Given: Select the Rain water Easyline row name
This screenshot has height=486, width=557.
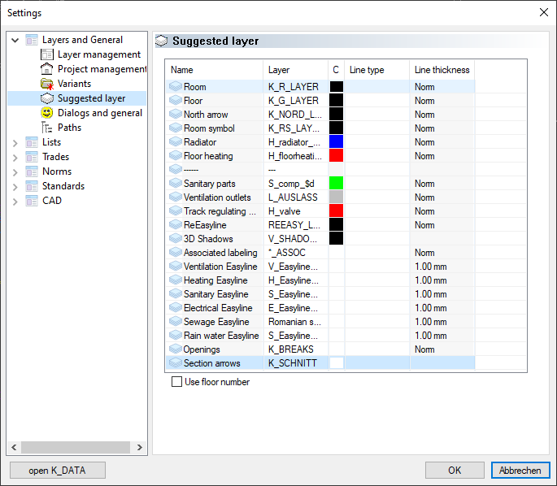Looking at the screenshot, I should (221, 336).
